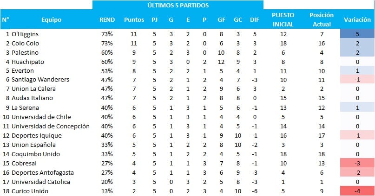Select the Puntos column header

tap(134, 20)
